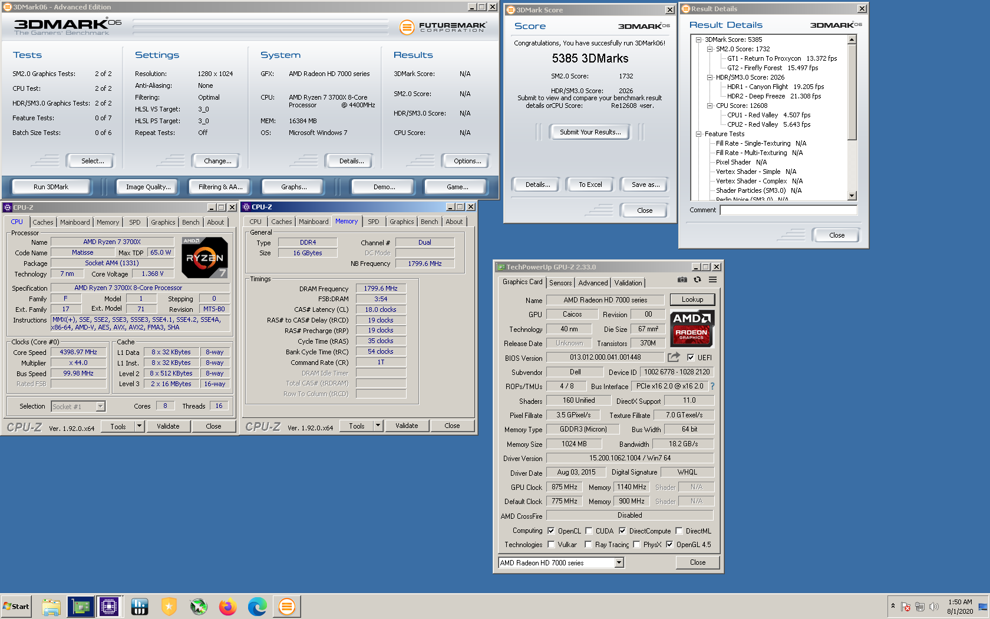Open File Explorer from the taskbar
Image resolution: width=990 pixels, height=619 pixels.
pos(51,607)
